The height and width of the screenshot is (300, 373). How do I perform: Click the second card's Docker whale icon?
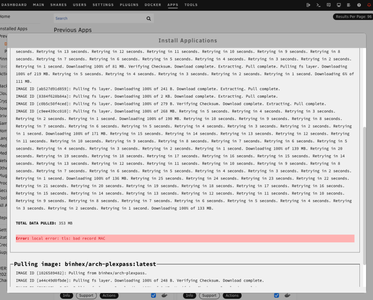(287, 296)
